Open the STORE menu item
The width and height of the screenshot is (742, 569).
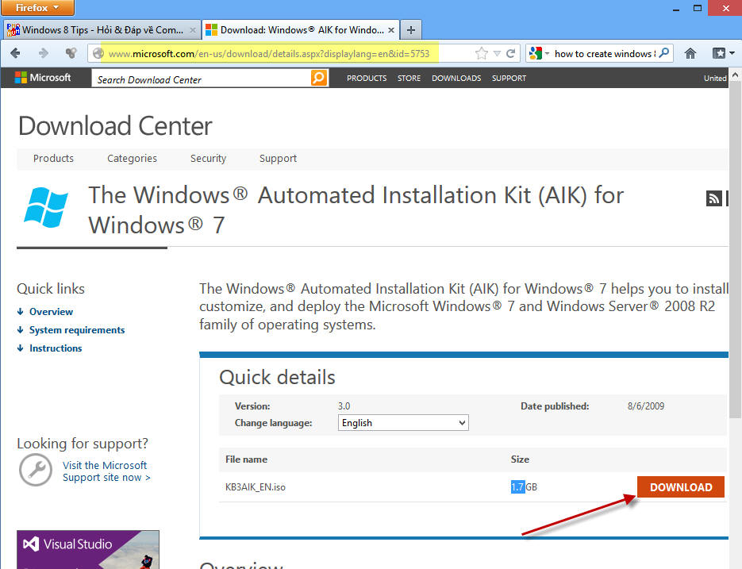[409, 78]
